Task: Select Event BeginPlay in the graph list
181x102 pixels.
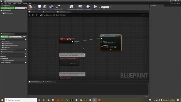Action: (x=8, y=44)
